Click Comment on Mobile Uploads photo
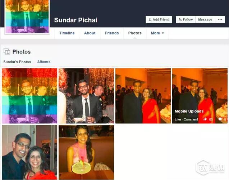This screenshot has height=180, width=229. [x=191, y=119]
